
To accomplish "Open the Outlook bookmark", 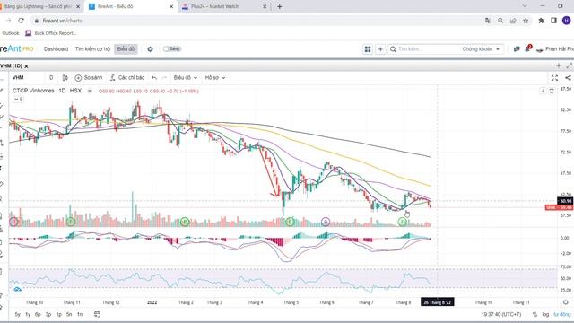I will click(x=10, y=33).
